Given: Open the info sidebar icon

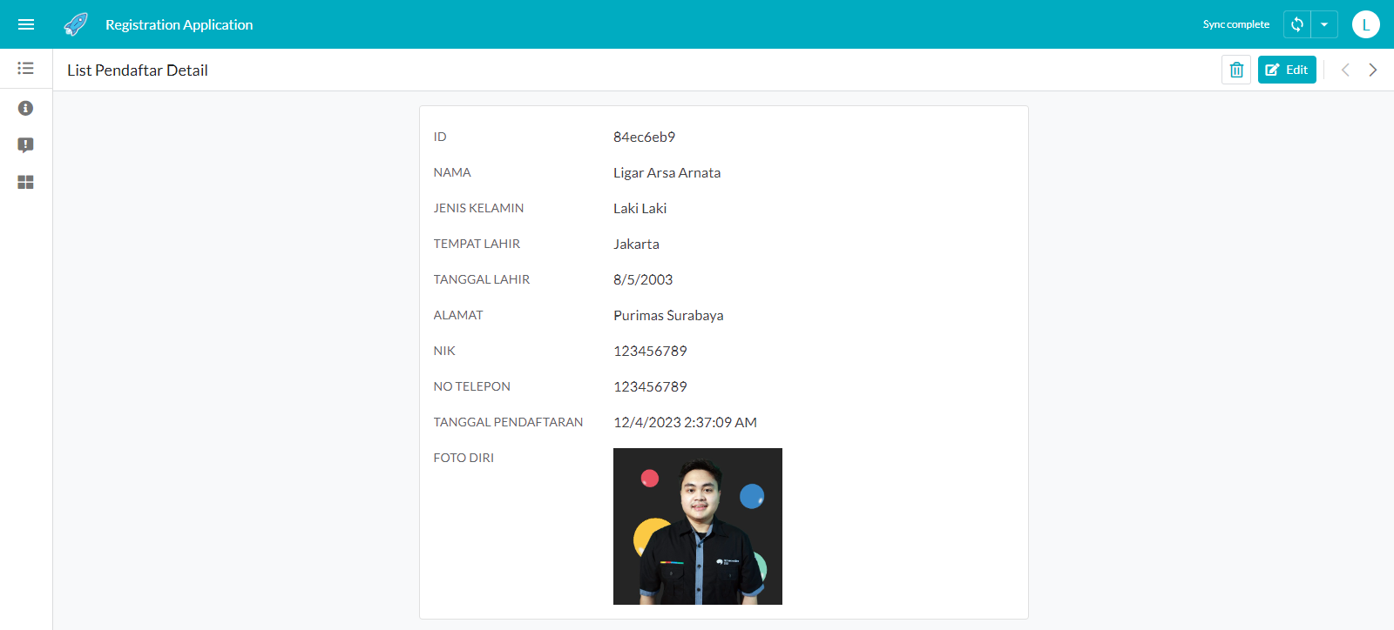Looking at the screenshot, I should click(26, 108).
